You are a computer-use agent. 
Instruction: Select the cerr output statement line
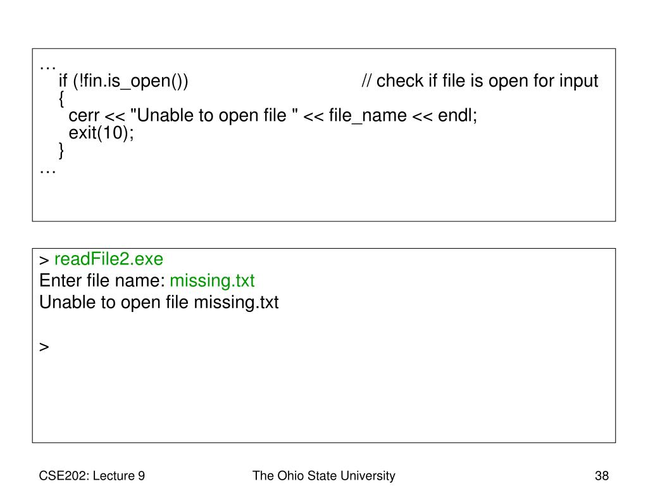[x=273, y=116]
